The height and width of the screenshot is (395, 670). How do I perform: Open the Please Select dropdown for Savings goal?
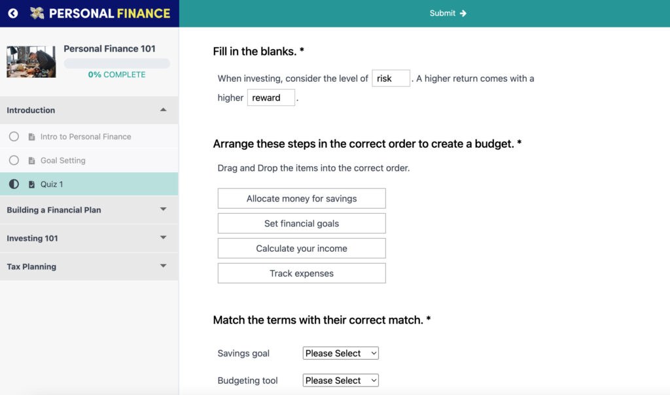click(x=340, y=352)
